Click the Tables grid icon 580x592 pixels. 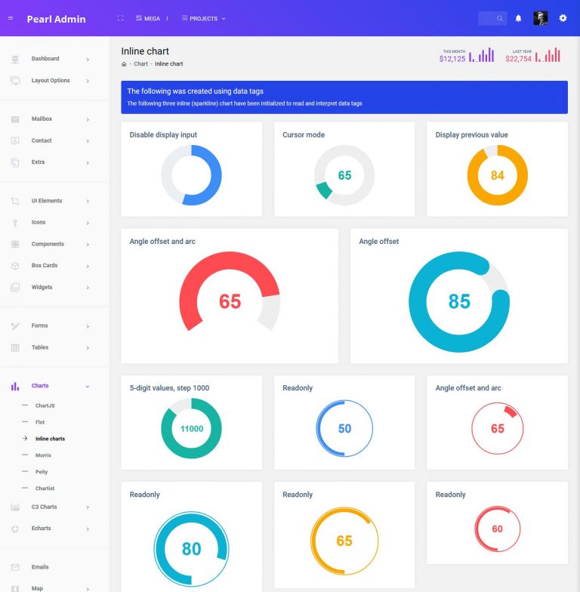(x=15, y=347)
